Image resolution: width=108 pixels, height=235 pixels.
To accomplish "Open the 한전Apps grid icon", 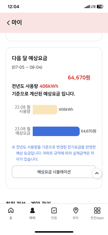I will coord(97,210).
